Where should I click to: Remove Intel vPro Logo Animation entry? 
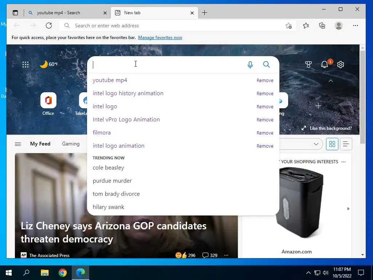265,120
